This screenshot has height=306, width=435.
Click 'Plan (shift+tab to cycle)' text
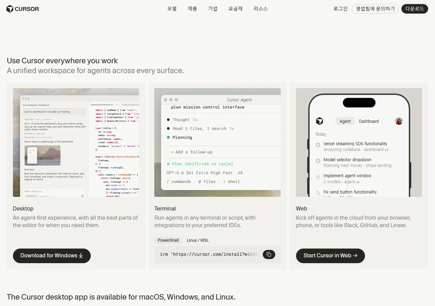[x=202, y=164]
